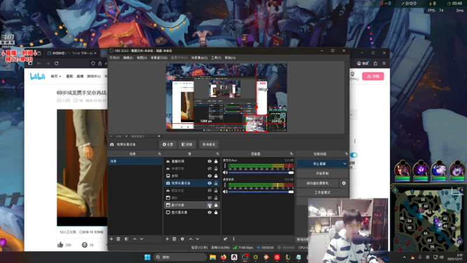This screenshot has width=467, height=263.
Task: Click the trash icon under sources list
Action: pyautogui.click(x=175, y=239)
